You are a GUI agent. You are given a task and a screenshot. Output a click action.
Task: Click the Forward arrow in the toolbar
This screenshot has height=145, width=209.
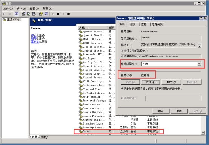pos(9,14)
